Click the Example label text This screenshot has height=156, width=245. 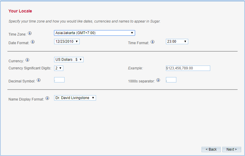point(136,68)
